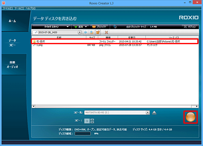Click the ROXIO logo
The height and width of the screenshot is (146, 203).
[x=189, y=17]
